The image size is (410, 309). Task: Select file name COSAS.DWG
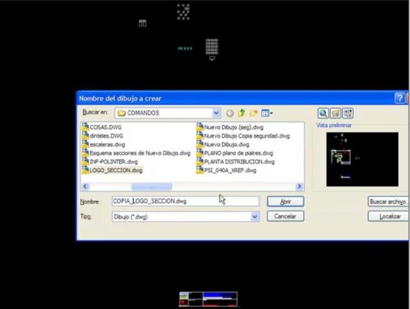click(105, 127)
